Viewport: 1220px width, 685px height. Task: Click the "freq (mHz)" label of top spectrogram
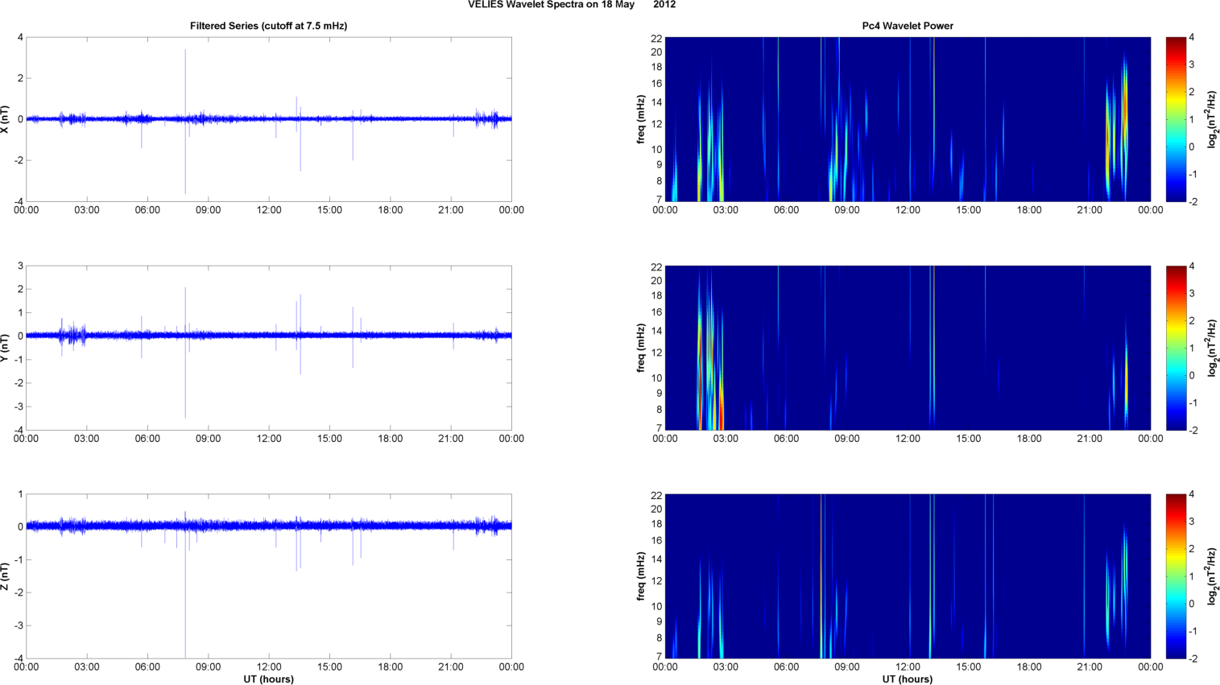(x=641, y=119)
